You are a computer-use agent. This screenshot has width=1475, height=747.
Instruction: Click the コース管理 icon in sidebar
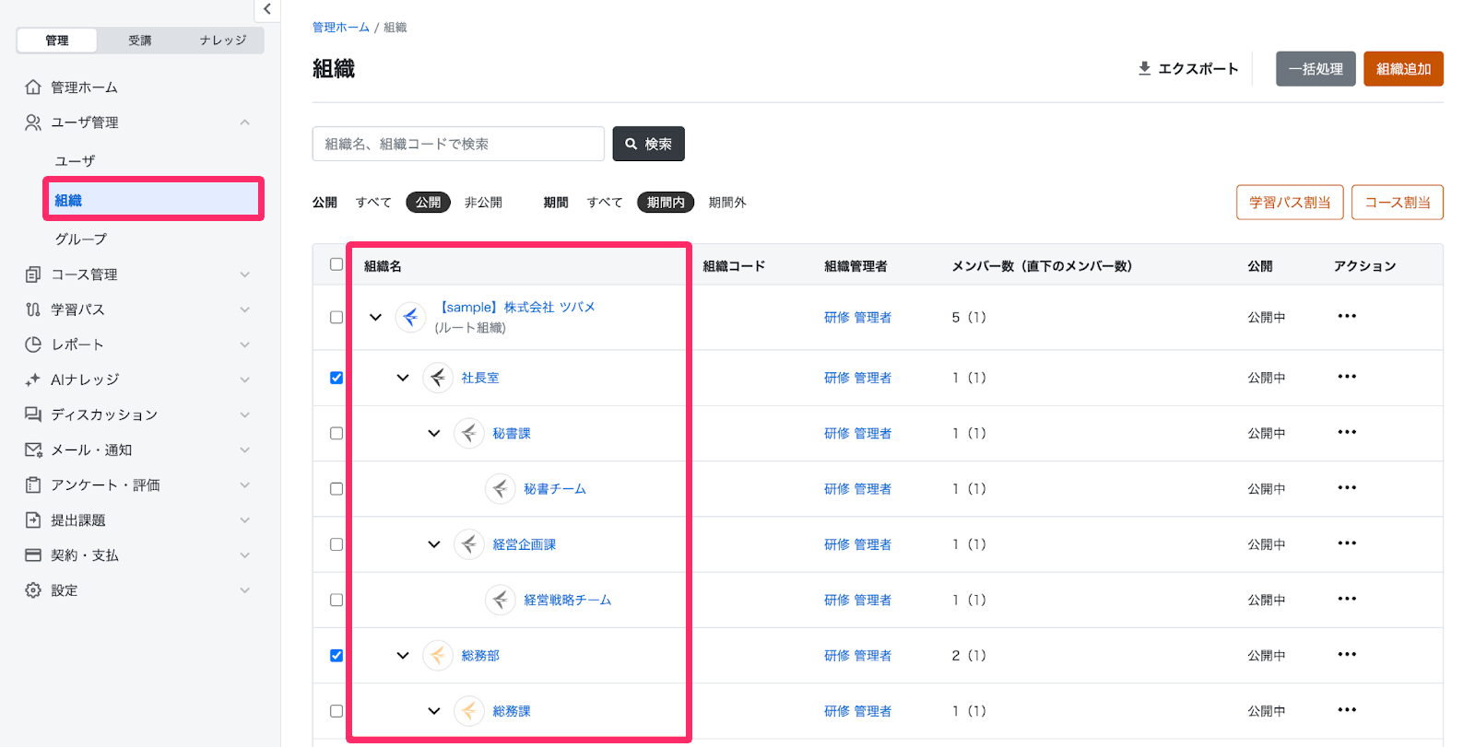click(33, 274)
